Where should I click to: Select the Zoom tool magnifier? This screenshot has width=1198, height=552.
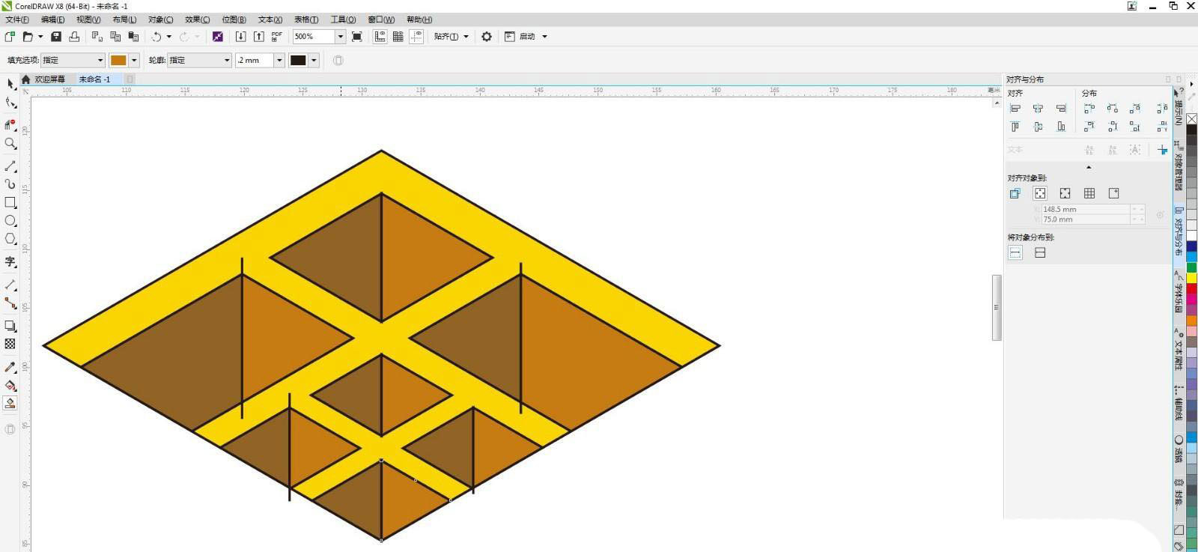point(10,143)
